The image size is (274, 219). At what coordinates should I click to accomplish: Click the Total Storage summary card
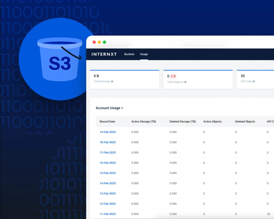coord(124,79)
